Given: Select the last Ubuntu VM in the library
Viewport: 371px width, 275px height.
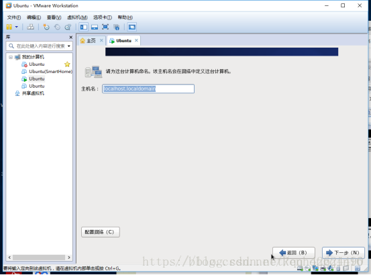Looking at the screenshot, I should 37,86.
